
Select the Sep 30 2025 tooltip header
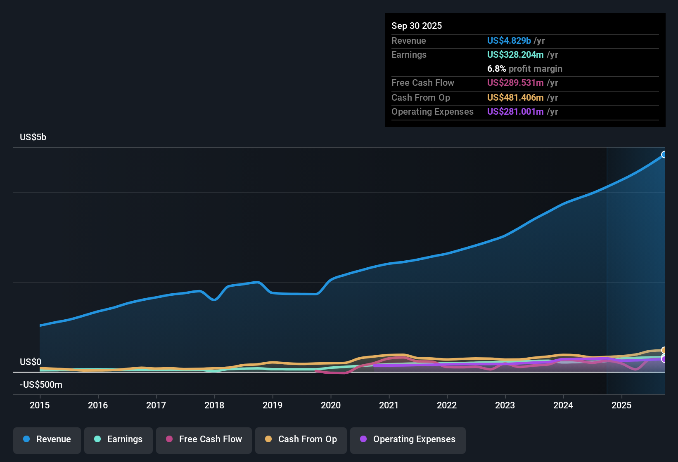(x=417, y=26)
